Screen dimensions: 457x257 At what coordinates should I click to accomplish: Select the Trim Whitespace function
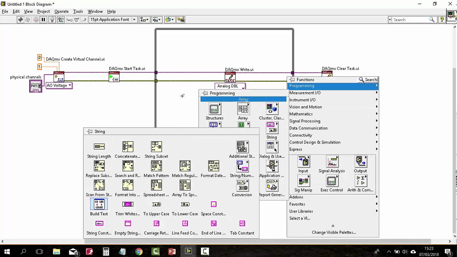tap(127, 204)
